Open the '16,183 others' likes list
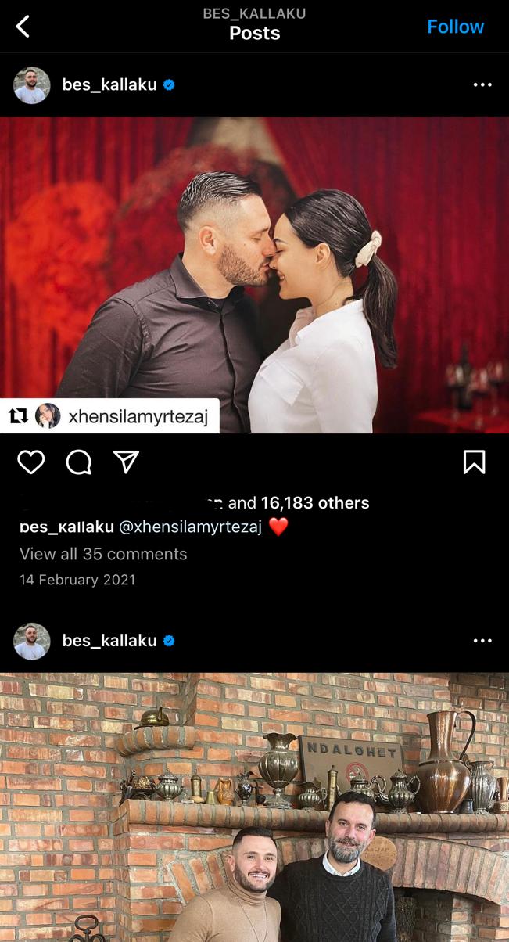The width and height of the screenshot is (509, 942). (315, 502)
